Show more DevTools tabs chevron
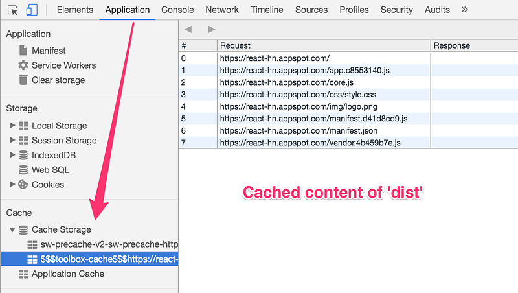 coord(464,10)
